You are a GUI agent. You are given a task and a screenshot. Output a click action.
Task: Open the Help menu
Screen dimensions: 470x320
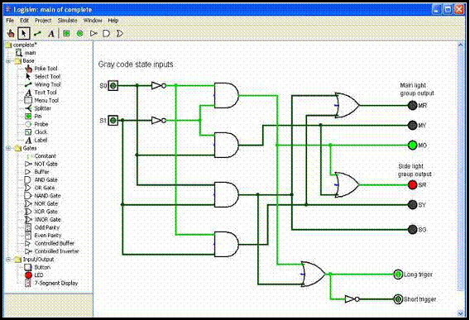tap(113, 21)
